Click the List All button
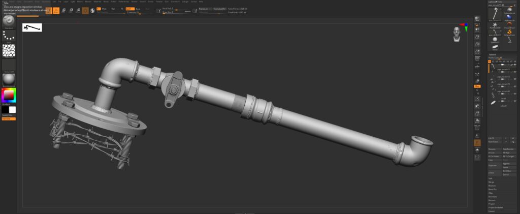Screen dimensions: 520x214 [x=494, y=138]
